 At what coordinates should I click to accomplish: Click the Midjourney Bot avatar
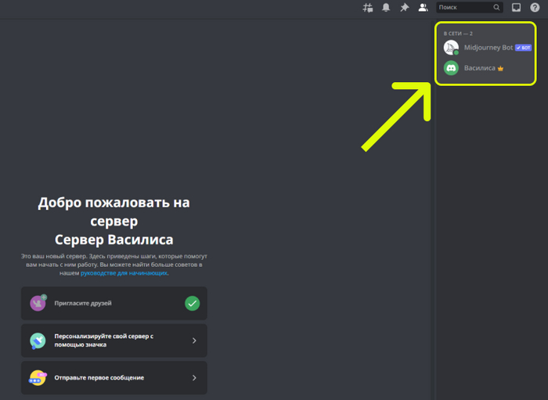point(451,48)
